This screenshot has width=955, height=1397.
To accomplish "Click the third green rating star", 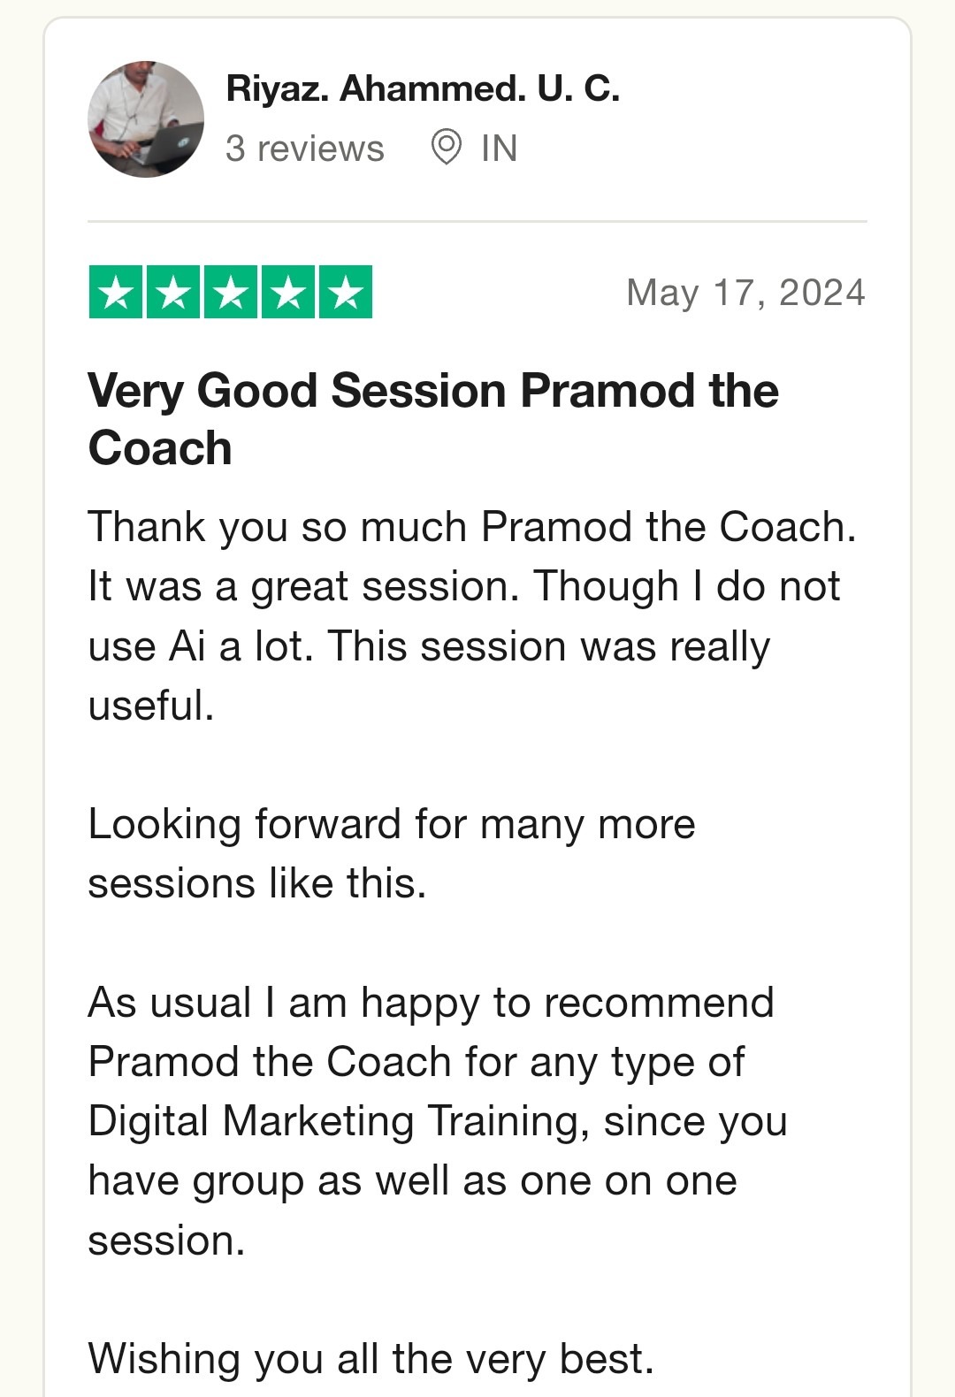I will coord(231,292).
